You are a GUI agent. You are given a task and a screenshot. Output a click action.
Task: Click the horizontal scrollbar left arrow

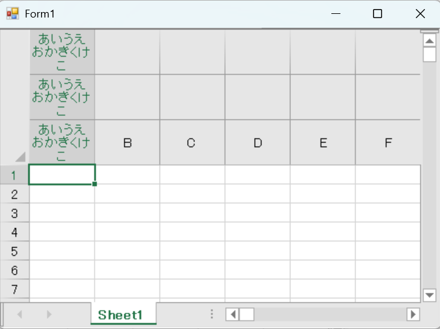(232, 314)
